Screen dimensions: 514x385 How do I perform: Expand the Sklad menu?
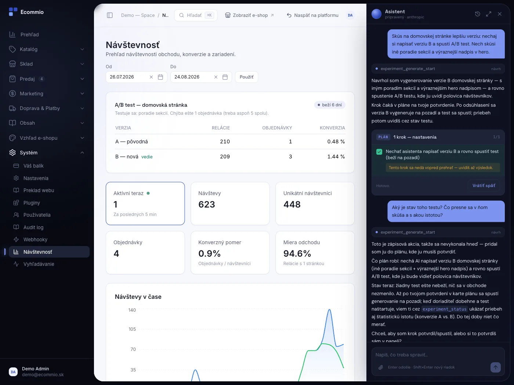(47, 64)
